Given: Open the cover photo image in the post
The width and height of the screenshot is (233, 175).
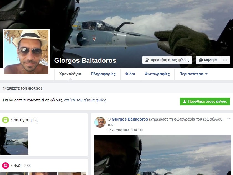Looking at the screenshot, I should coord(163,155).
